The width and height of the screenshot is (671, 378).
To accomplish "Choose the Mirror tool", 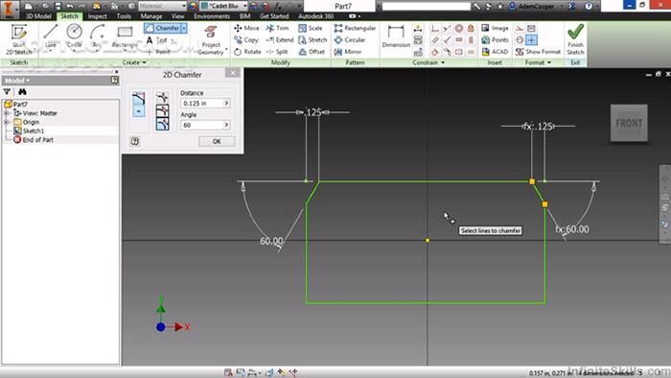I will tap(348, 52).
